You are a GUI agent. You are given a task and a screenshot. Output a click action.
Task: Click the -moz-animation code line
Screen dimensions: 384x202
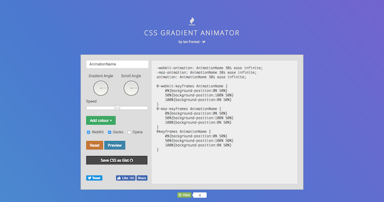click(x=207, y=73)
